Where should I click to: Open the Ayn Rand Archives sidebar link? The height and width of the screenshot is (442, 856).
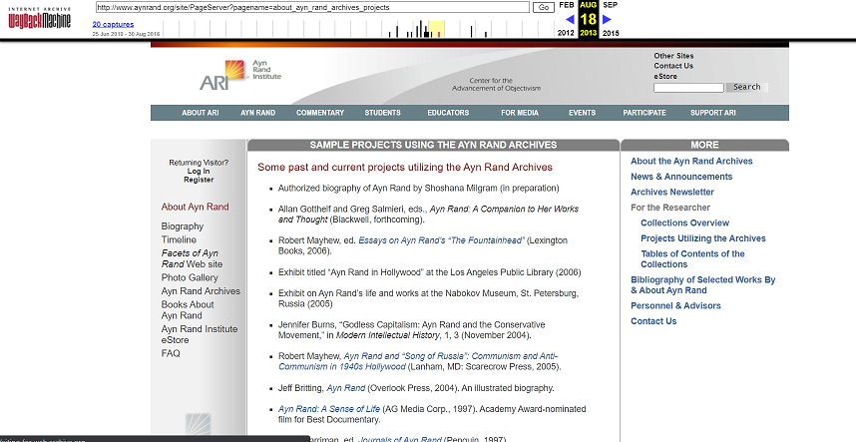tap(201, 291)
